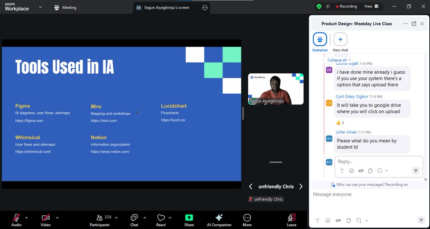Select the Everyone chat channel
The image size is (430, 229).
click(x=320, y=42)
